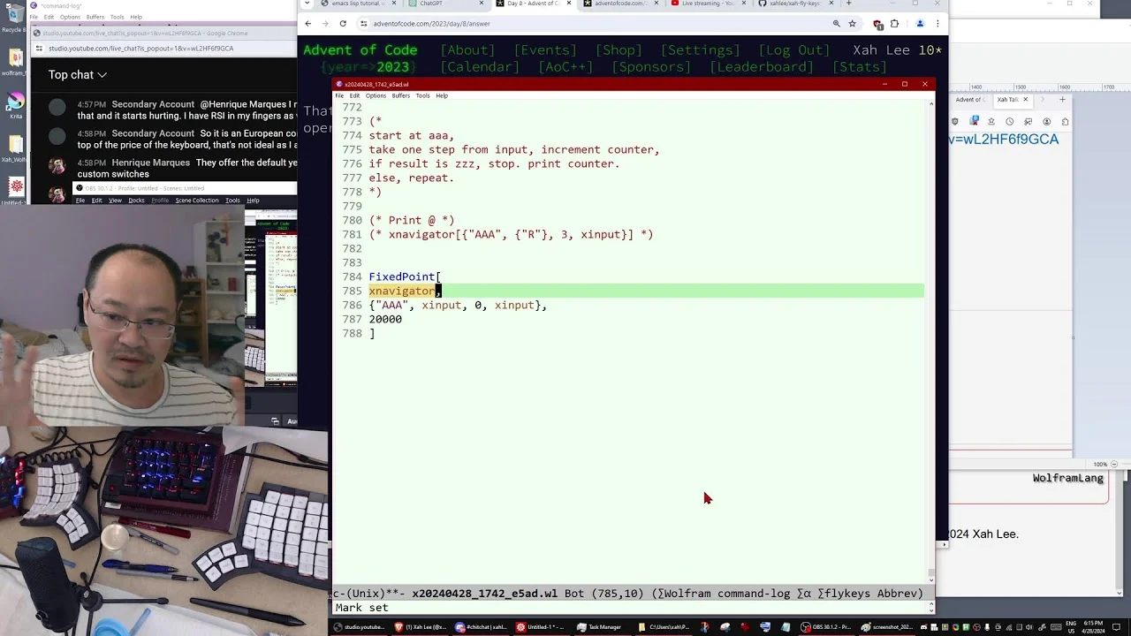The image size is (1131, 636).
Task: Open the Emacs Buffers menu
Action: [x=401, y=95]
